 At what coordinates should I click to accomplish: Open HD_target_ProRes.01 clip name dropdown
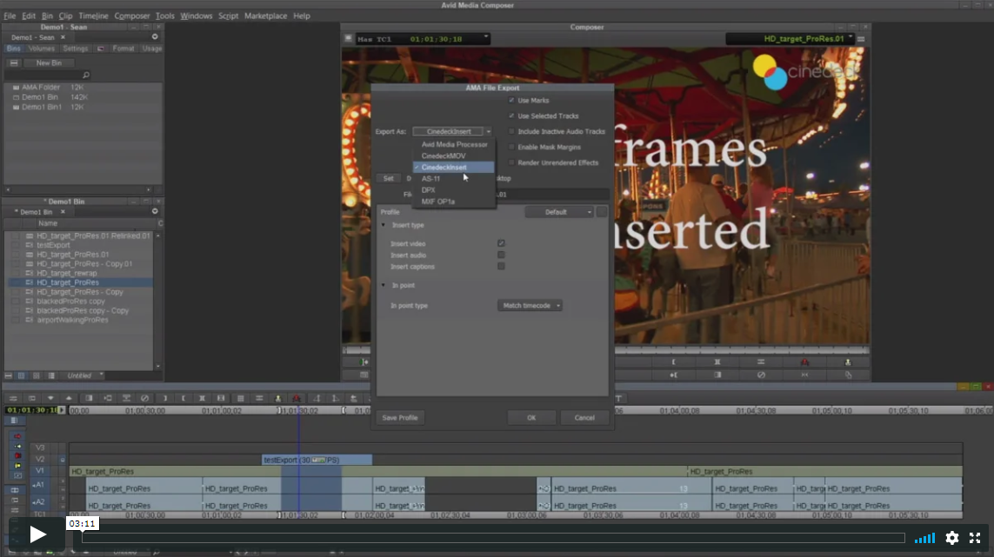click(851, 37)
